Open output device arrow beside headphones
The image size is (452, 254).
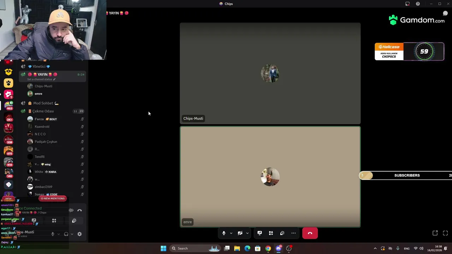[x=72, y=234]
